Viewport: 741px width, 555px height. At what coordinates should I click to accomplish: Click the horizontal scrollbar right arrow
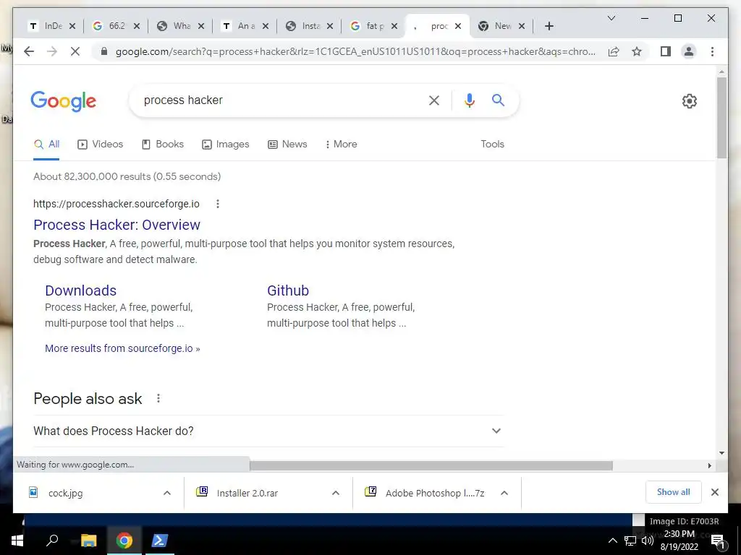point(709,466)
